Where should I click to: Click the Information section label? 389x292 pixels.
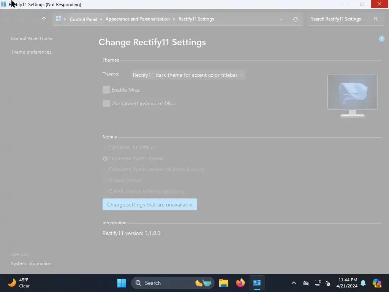point(115,223)
